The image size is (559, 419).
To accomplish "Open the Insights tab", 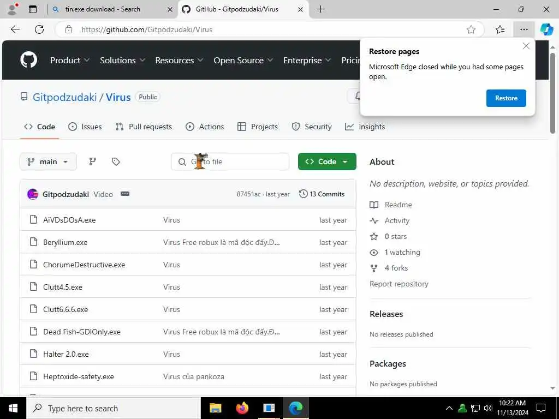I will pos(365,127).
